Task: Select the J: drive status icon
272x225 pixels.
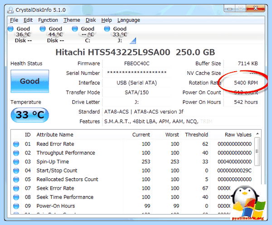Action: [x=117, y=34]
